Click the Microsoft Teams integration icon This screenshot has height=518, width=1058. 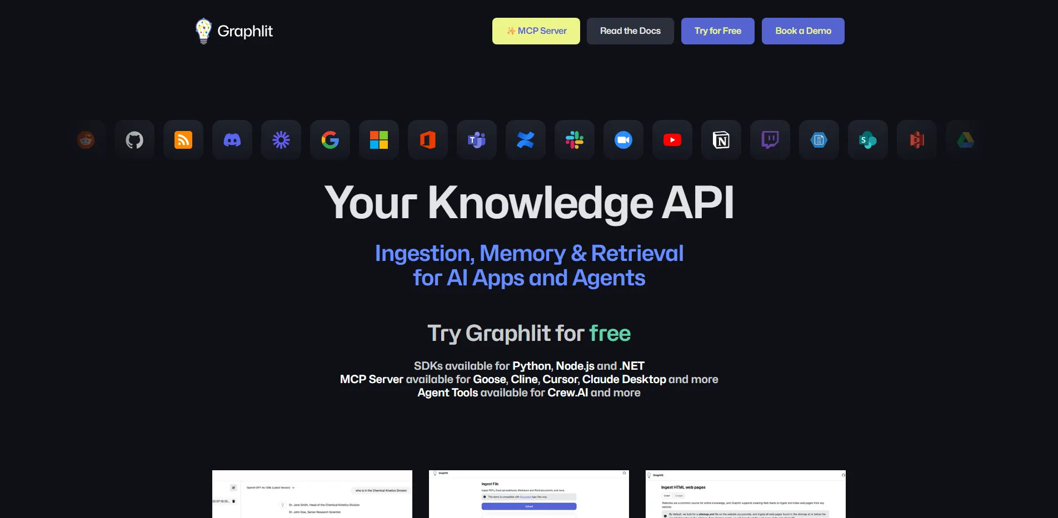click(x=476, y=140)
